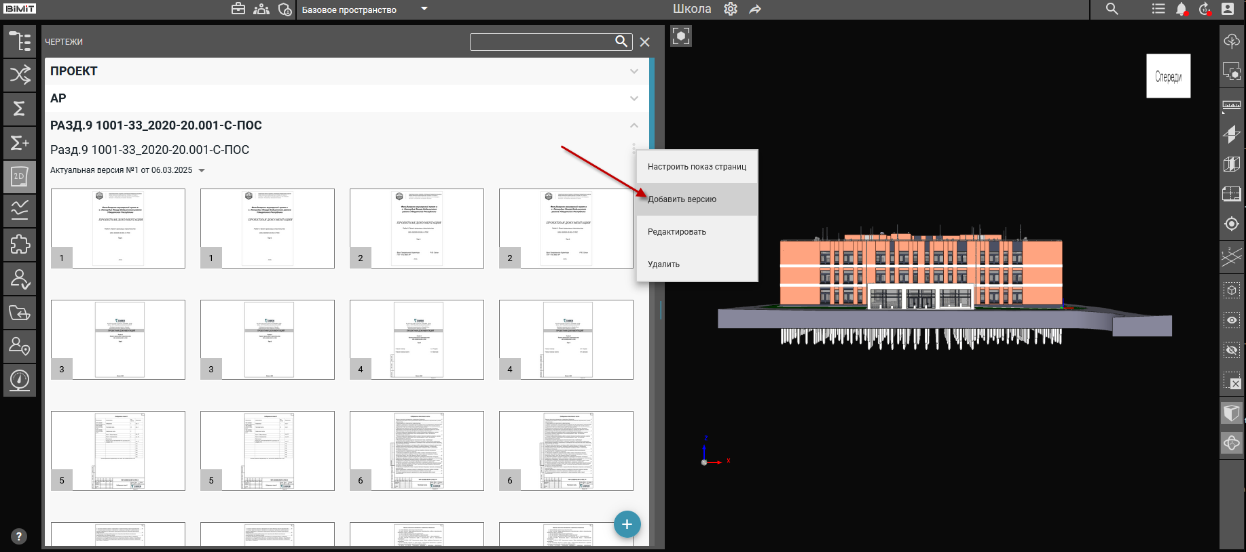Click the notifications bell icon
The width and height of the screenshot is (1246, 552).
click(1181, 9)
